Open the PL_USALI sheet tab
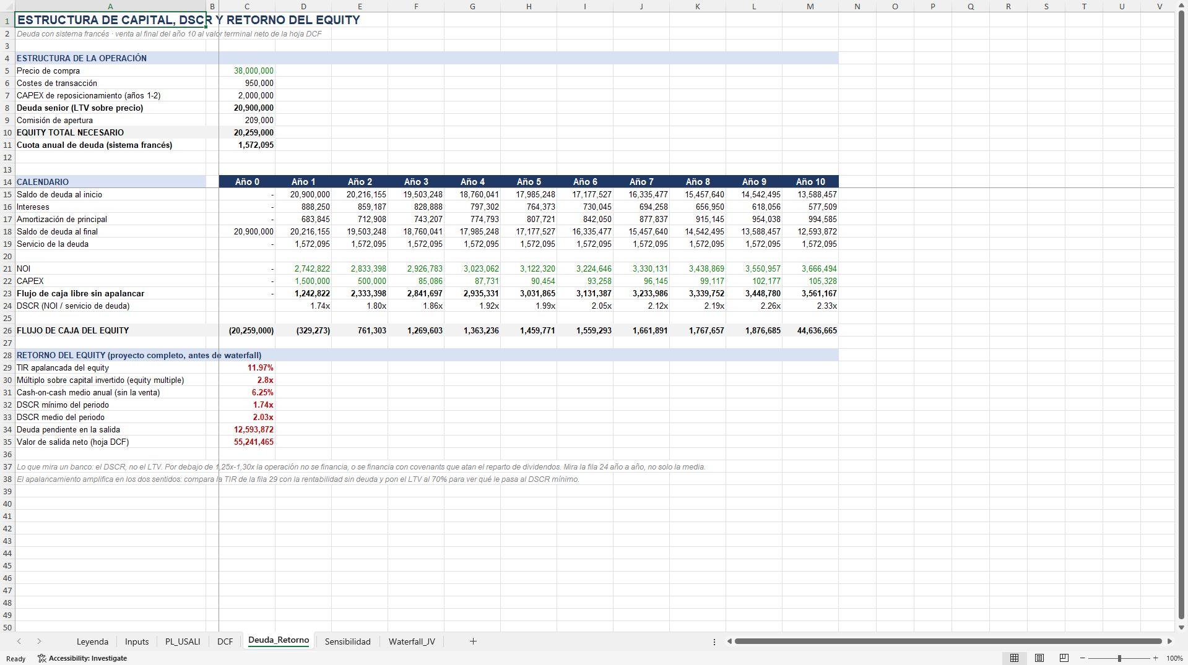The height and width of the screenshot is (665, 1188). (183, 641)
